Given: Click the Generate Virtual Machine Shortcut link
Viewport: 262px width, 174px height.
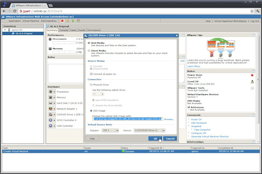Looking at the screenshot, I should [210, 136].
